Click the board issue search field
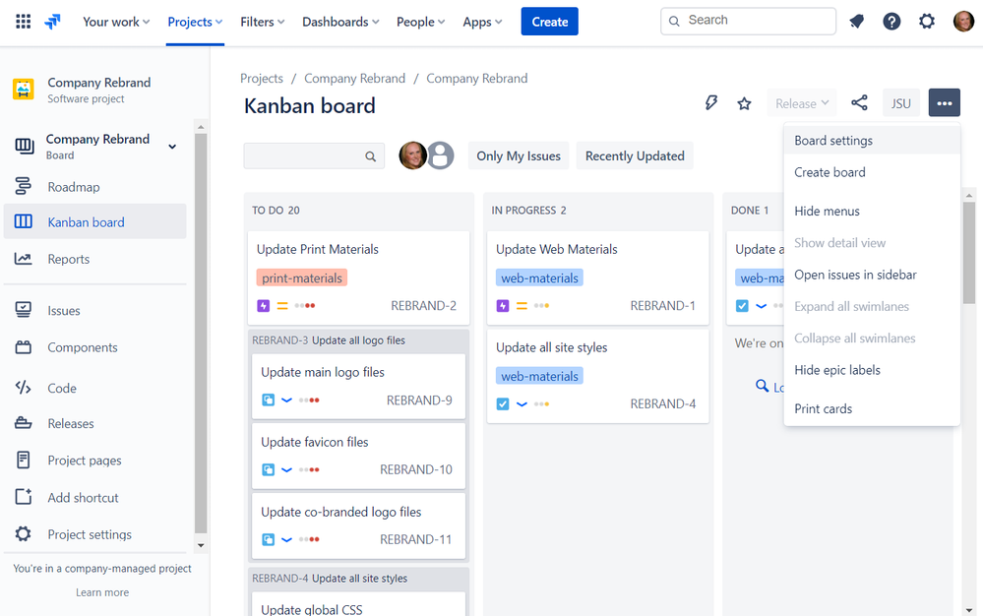Image resolution: width=983 pixels, height=616 pixels. tap(314, 156)
